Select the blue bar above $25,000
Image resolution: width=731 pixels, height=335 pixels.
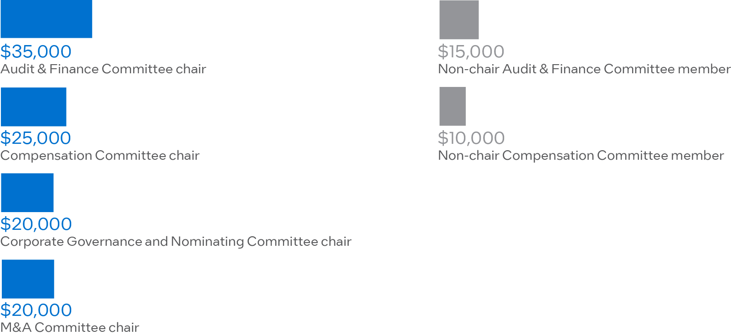coord(34,107)
